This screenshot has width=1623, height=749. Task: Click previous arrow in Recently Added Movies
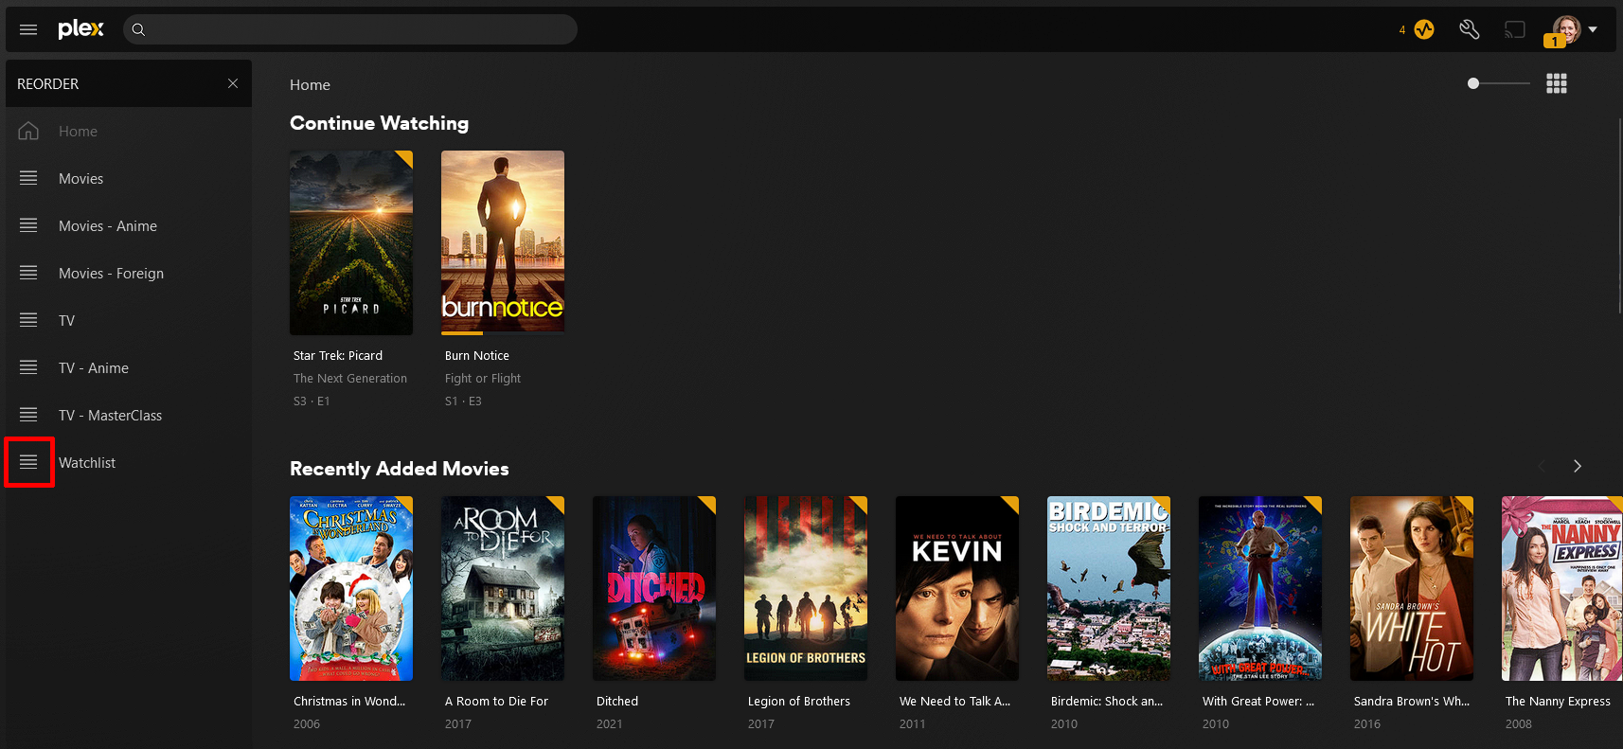(1542, 466)
